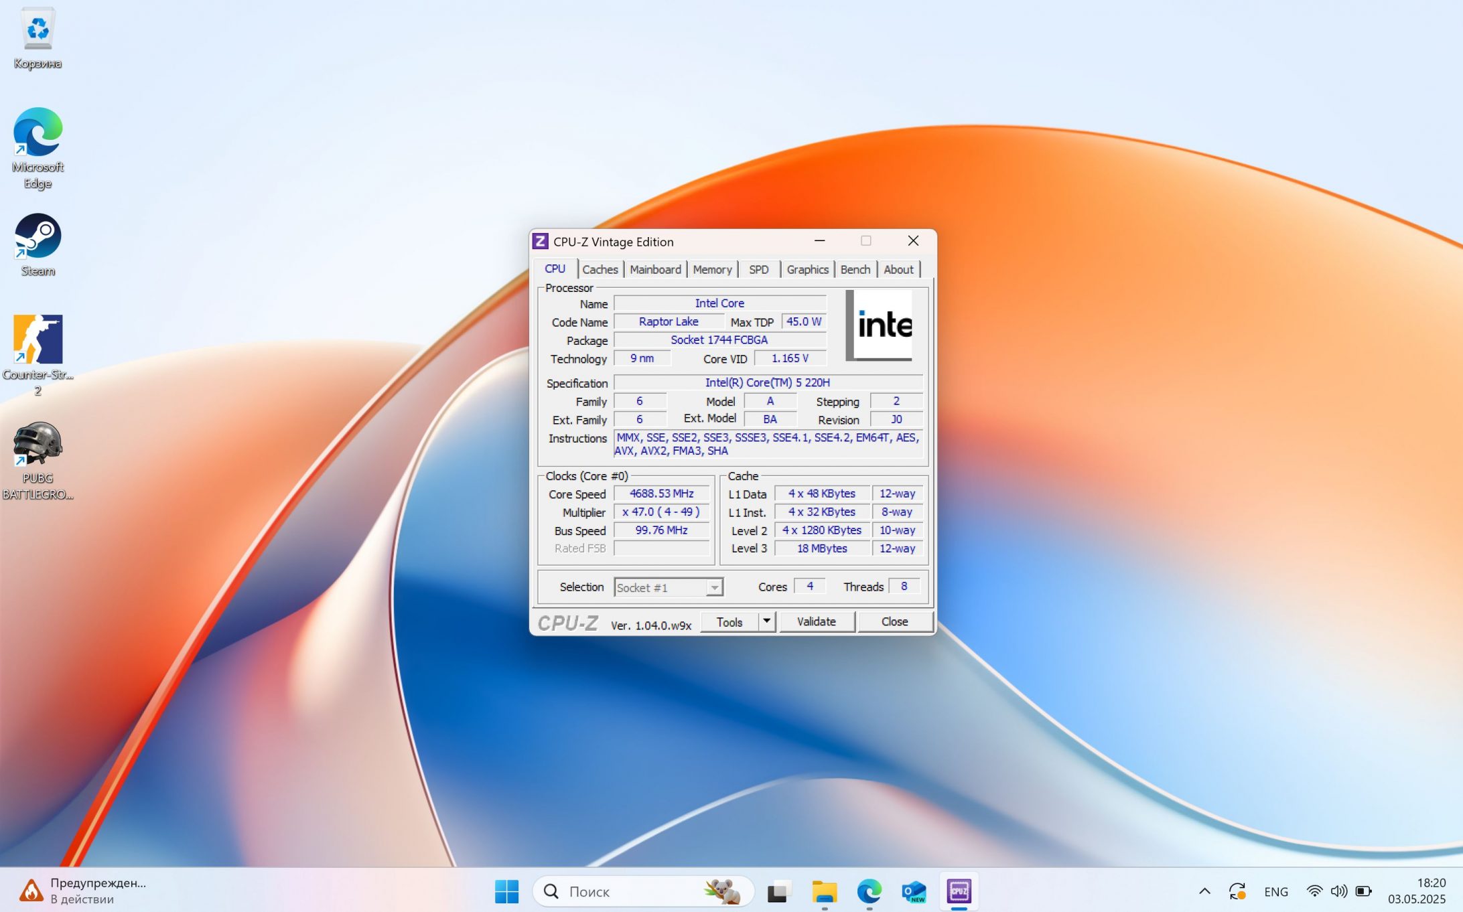Close CPU-Z with the title bar X
Viewport: 1463px width, 912px height.
pyautogui.click(x=913, y=240)
